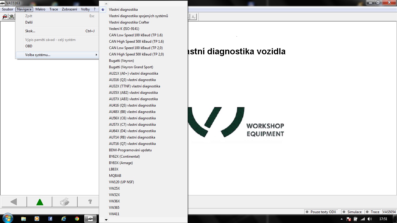The width and height of the screenshot is (397, 223).
Task: Click the down arrow at submenu bottom
Action: (x=106, y=220)
